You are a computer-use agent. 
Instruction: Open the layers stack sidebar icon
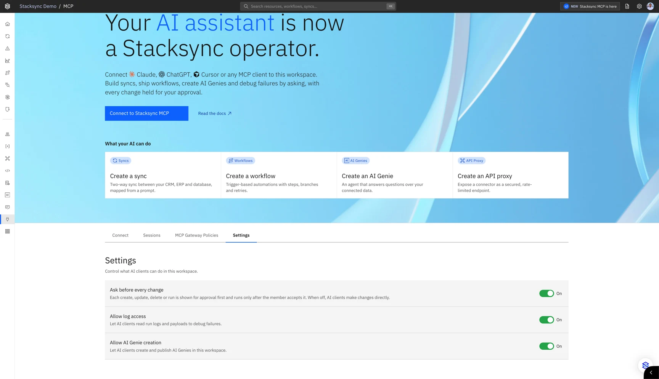7,134
